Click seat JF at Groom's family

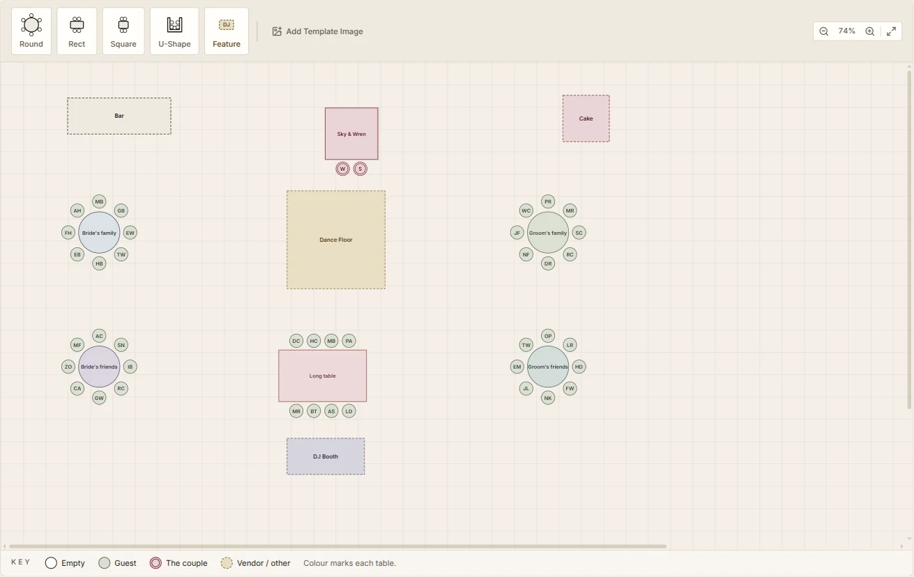tap(517, 233)
